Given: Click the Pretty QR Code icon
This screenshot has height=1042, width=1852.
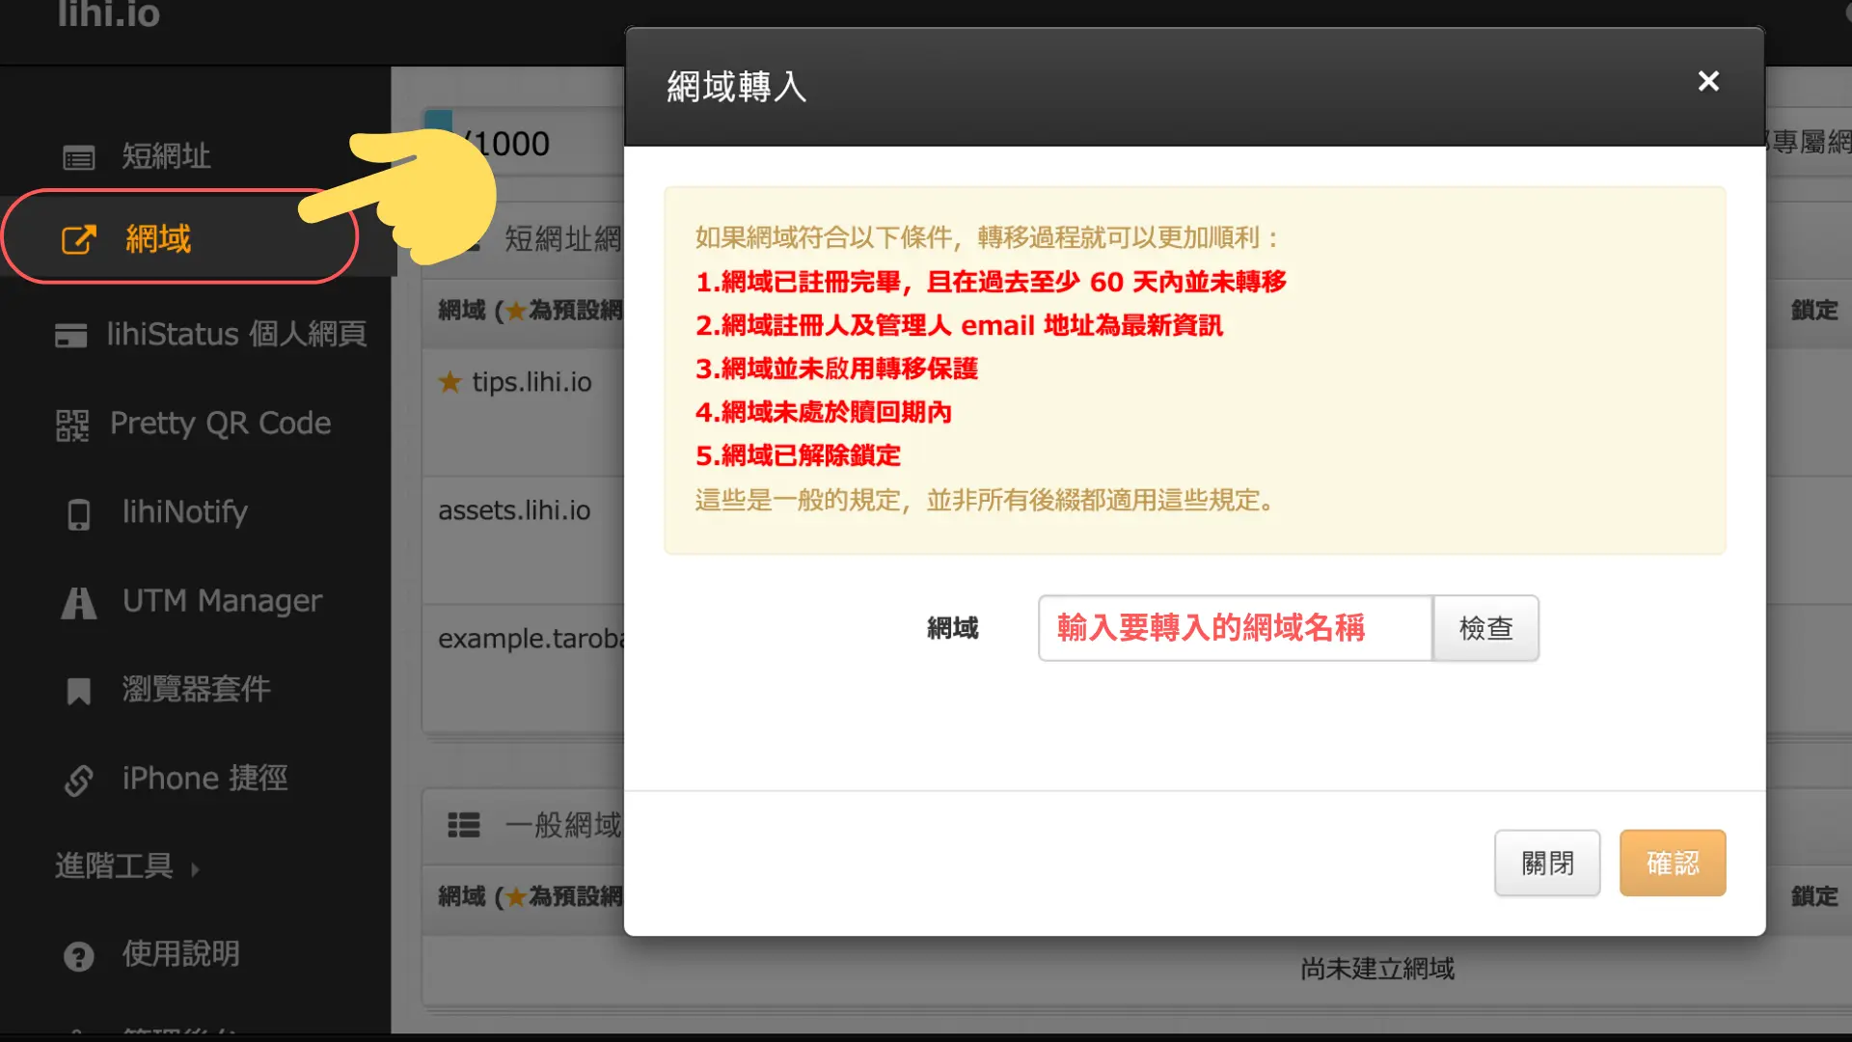Looking at the screenshot, I should [x=72, y=425].
